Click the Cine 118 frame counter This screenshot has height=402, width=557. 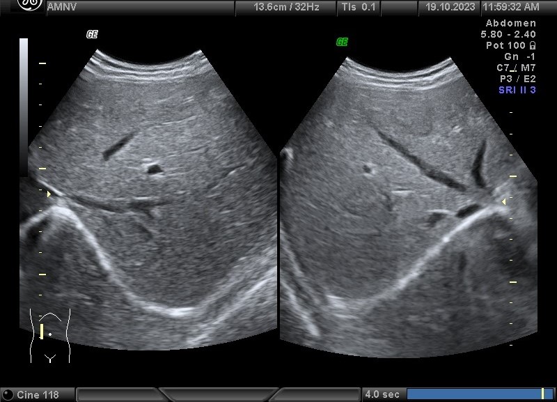point(38,394)
